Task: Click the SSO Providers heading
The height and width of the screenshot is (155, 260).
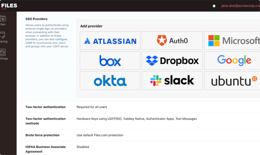Action: [36, 19]
